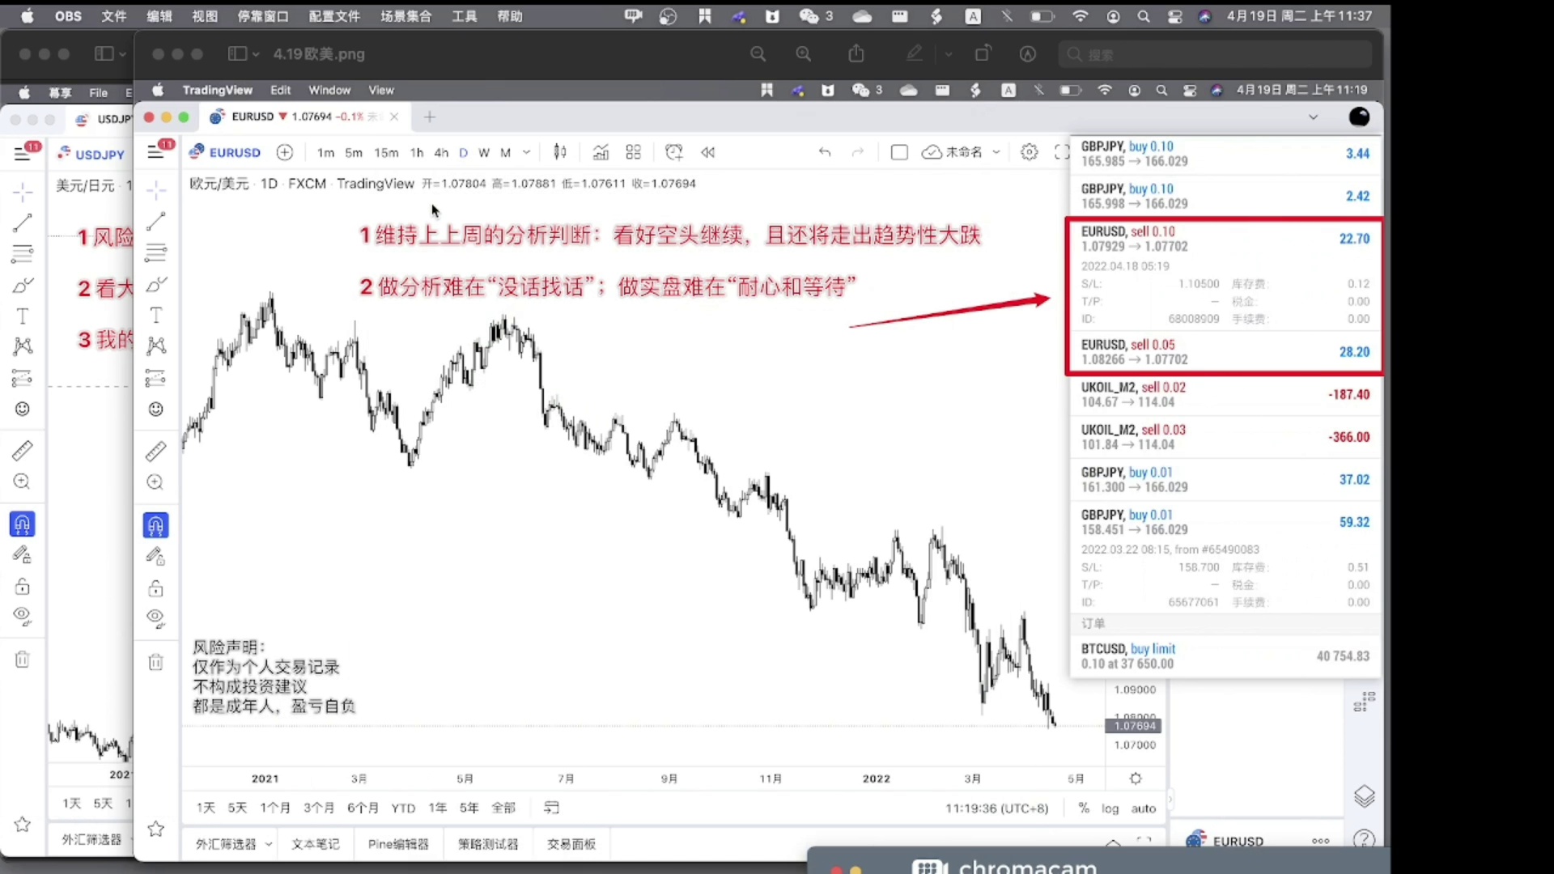Open the 外汇筛选器 dropdown arrow
Screen dimensions: 1554x874
pyautogui.click(x=269, y=844)
